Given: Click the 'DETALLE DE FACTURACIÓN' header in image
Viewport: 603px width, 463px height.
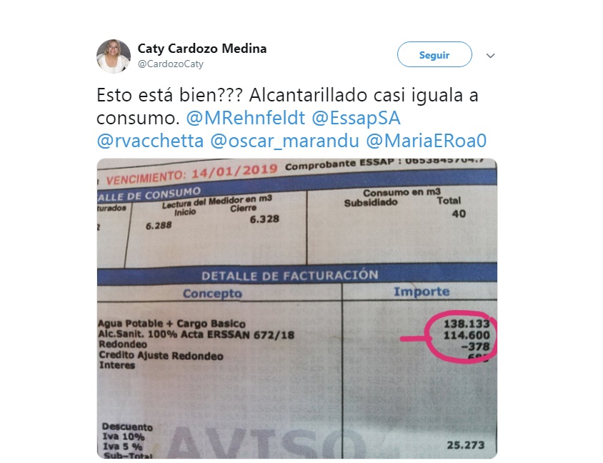Looking at the screenshot, I should 290,275.
